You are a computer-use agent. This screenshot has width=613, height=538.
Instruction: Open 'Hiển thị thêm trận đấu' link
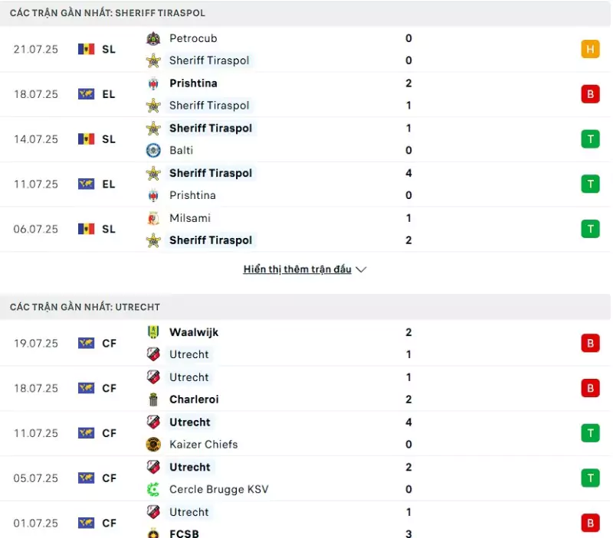(297, 269)
